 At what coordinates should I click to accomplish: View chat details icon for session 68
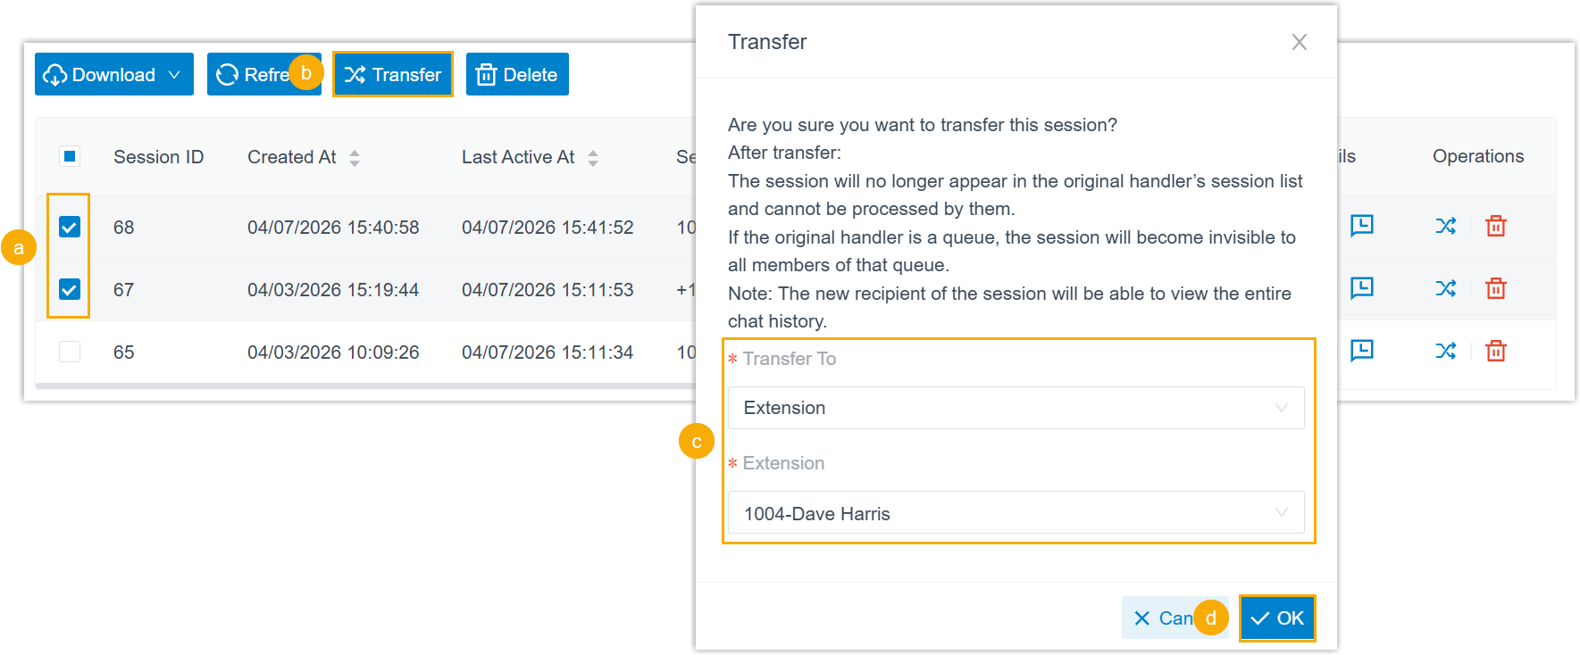point(1361,225)
